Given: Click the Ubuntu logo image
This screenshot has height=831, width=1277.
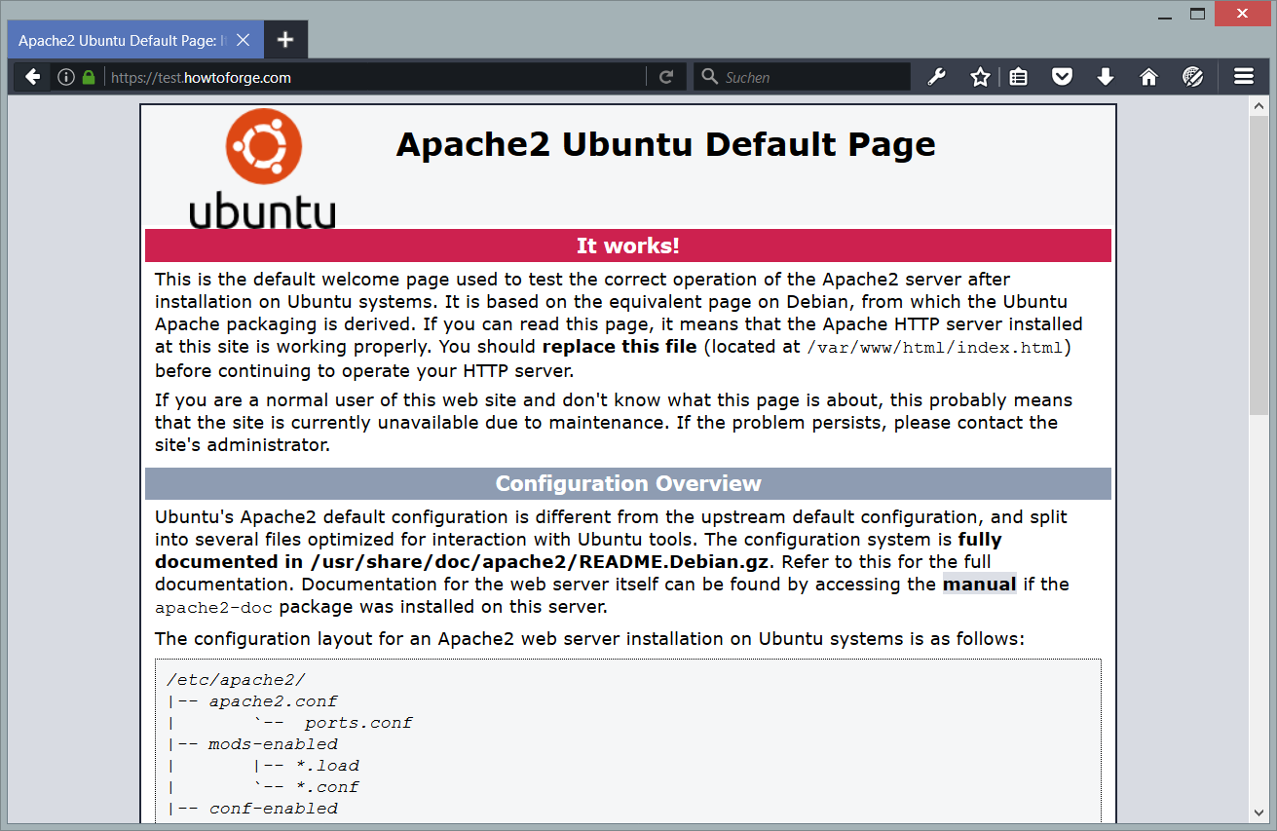Looking at the screenshot, I should (x=262, y=170).
